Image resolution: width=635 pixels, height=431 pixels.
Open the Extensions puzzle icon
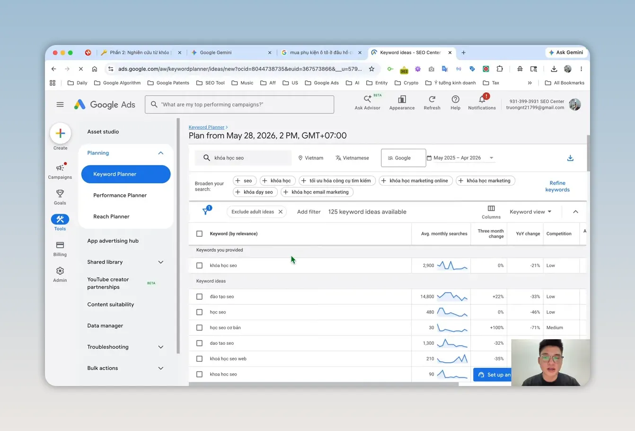[x=500, y=69]
